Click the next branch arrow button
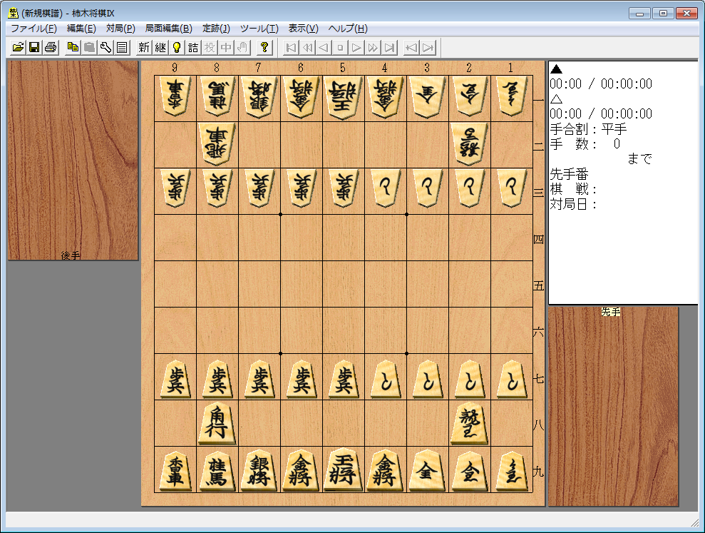Screen dimensions: 705x533 click(x=428, y=47)
